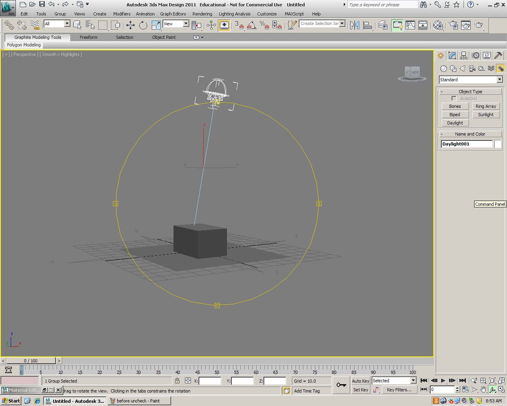Open Select by Name list tool
Viewport: 507px width, 406px height.
point(90,25)
